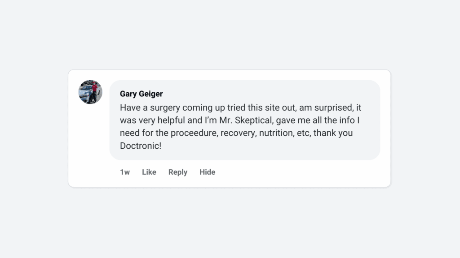
Task: Like Gary Geiger's comment
Action: pyautogui.click(x=149, y=172)
